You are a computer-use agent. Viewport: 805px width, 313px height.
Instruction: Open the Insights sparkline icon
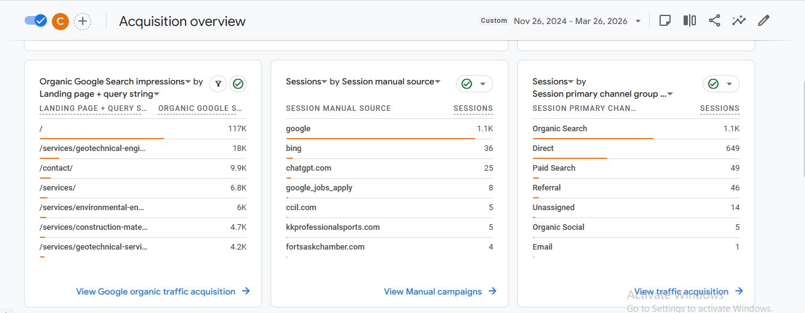[x=738, y=21]
